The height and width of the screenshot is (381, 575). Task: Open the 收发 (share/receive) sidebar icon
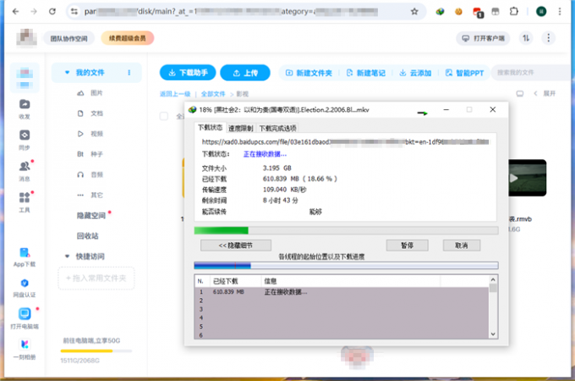[25, 109]
